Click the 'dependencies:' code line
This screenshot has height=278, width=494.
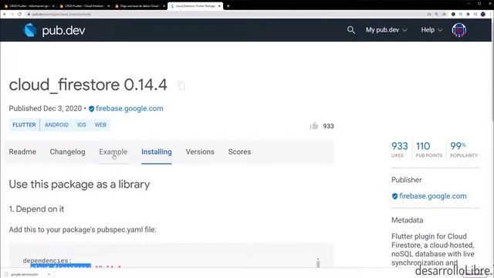click(47, 261)
